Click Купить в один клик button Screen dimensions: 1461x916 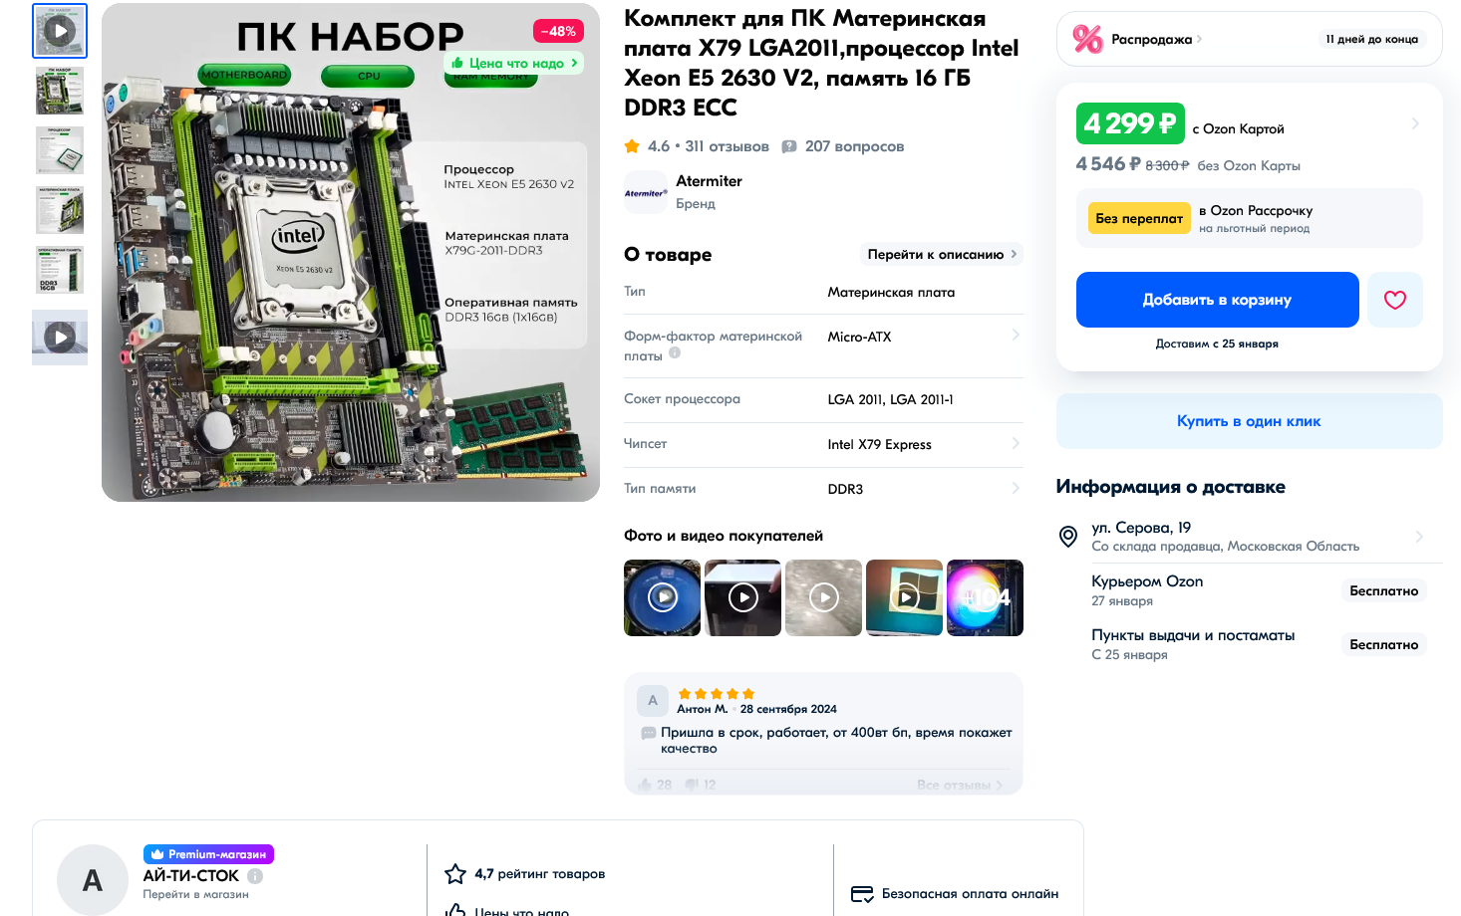tap(1249, 421)
